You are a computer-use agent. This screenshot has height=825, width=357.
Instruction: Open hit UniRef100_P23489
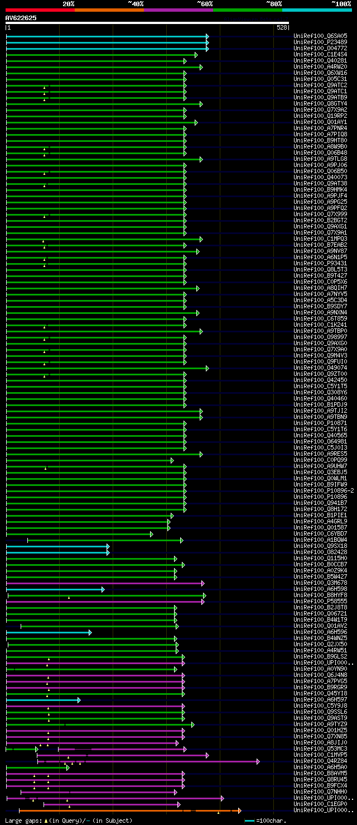320,42
